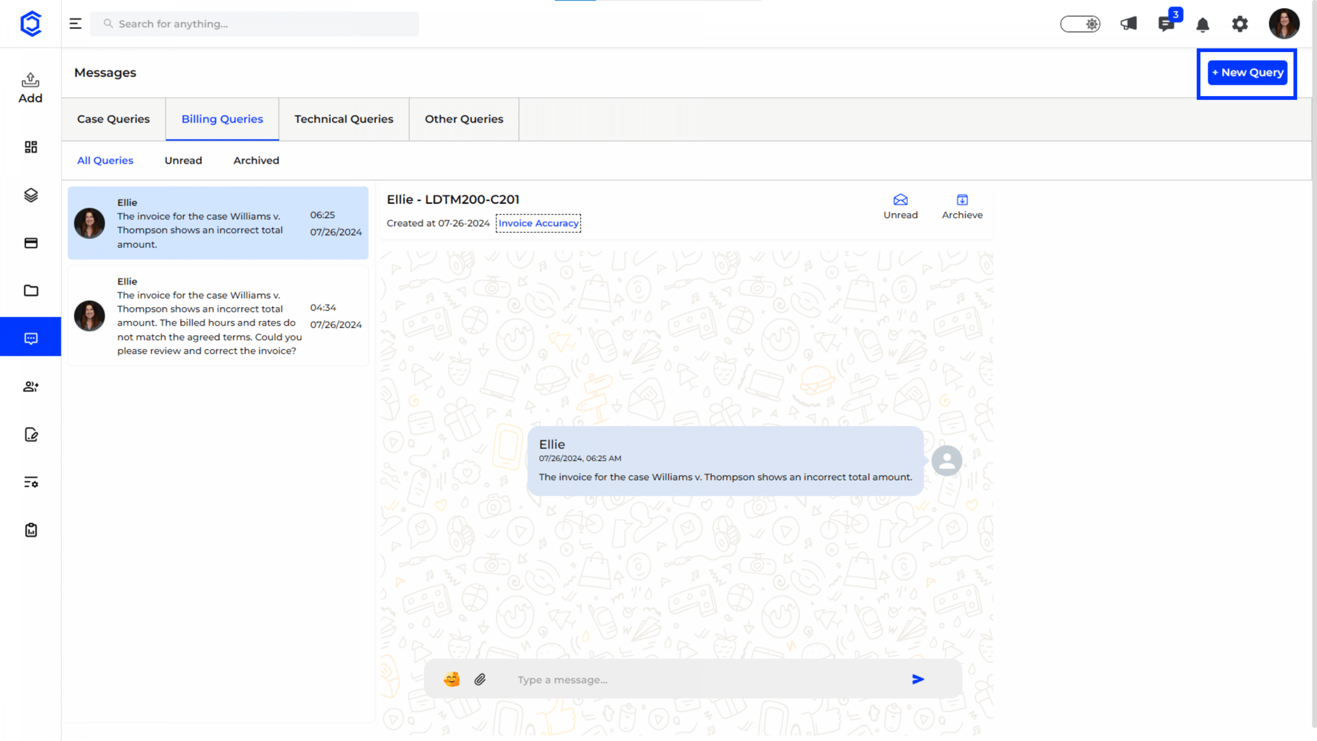Collapse sidebar with hamburger menu icon
The height and width of the screenshot is (741, 1317).
click(75, 23)
